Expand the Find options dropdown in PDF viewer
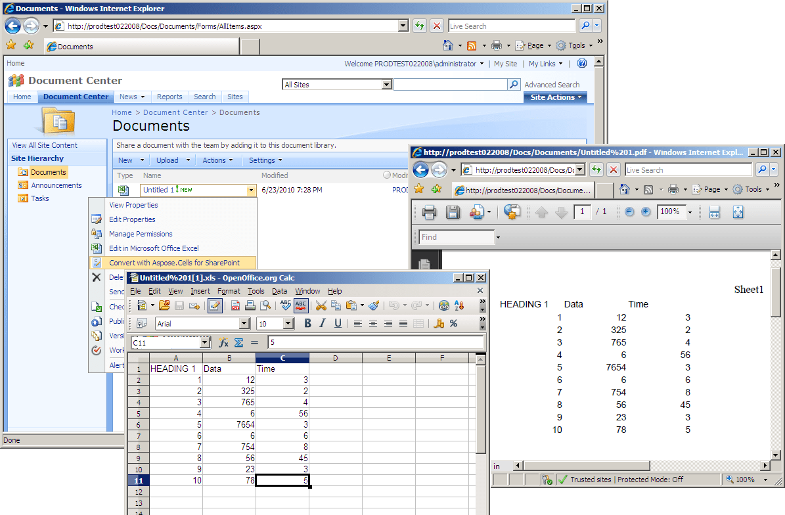This screenshot has height=515, width=785. 498,237
